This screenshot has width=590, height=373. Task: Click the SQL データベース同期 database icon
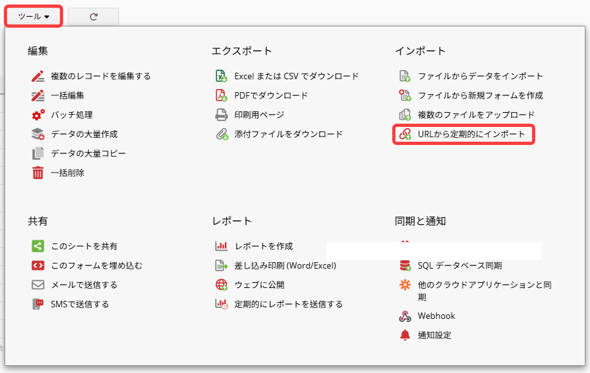[x=405, y=265]
